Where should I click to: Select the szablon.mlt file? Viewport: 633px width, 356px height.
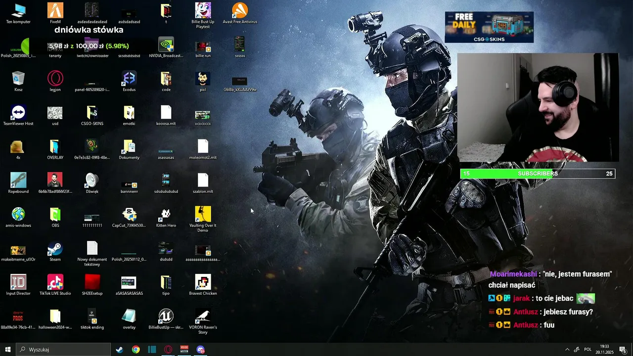pos(203,183)
